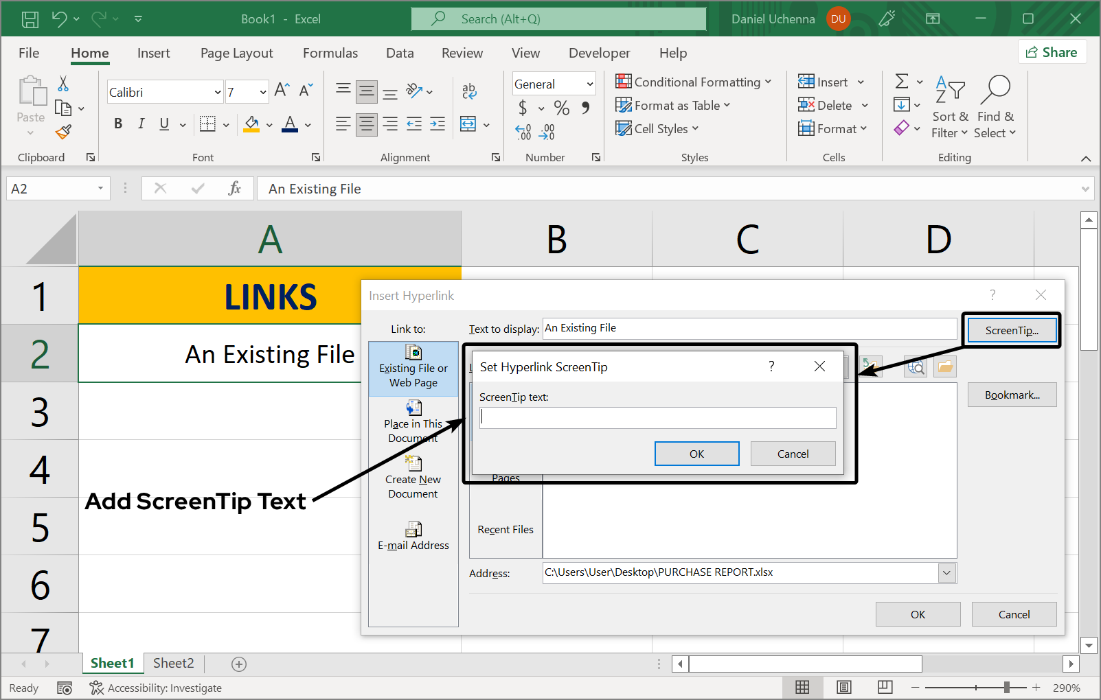Screen dimensions: 1101x700
Task: Toggle underline formatting
Action: pyautogui.click(x=163, y=124)
